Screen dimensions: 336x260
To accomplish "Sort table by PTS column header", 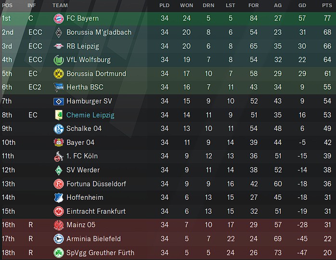I will coord(327,5).
